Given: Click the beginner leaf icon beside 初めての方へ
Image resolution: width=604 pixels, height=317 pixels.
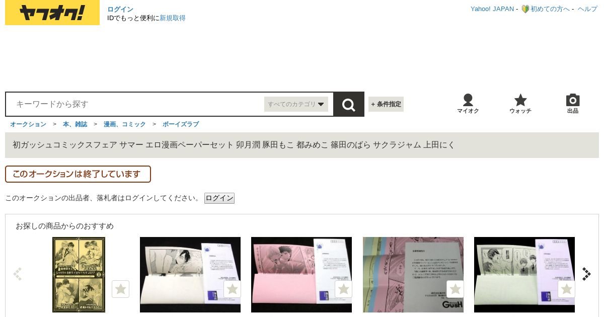Looking at the screenshot, I should tap(525, 9).
